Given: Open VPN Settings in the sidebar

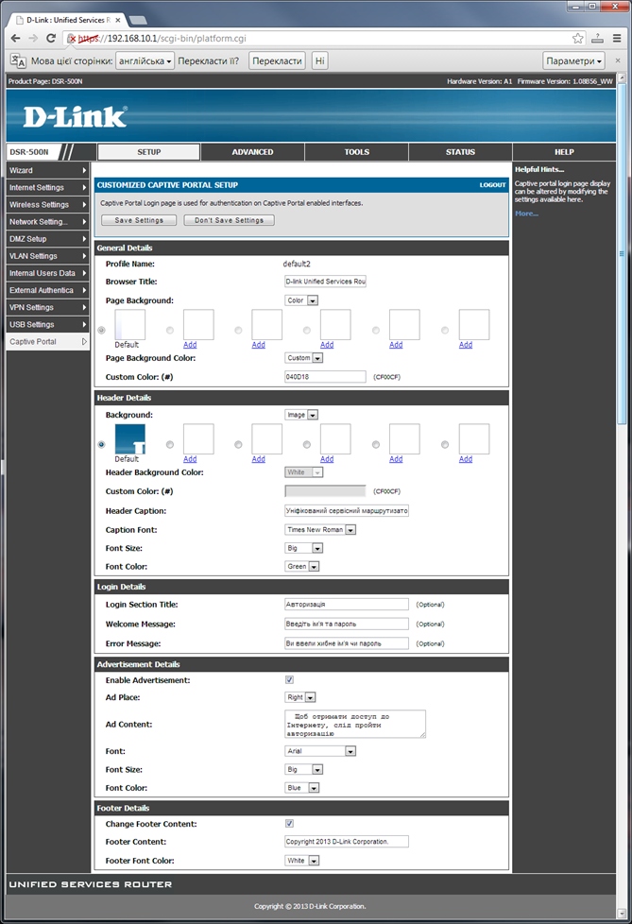Looking at the screenshot, I should [x=46, y=307].
